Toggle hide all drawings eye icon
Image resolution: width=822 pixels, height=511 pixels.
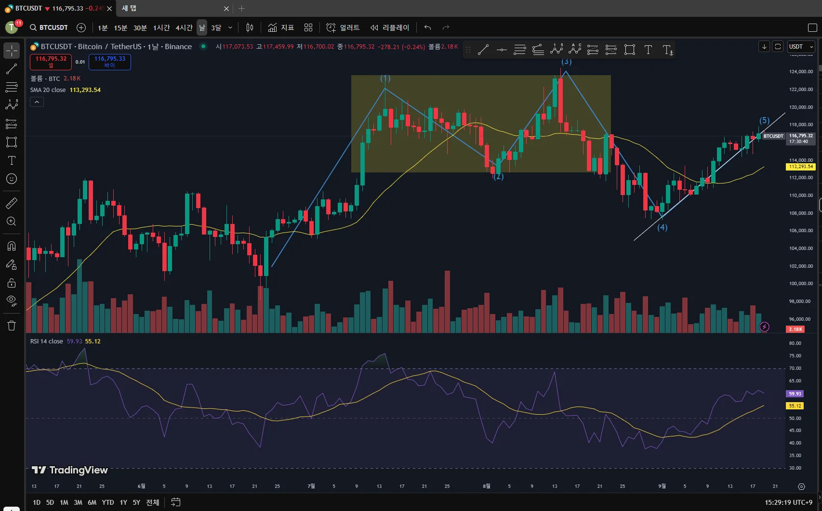[x=12, y=301]
